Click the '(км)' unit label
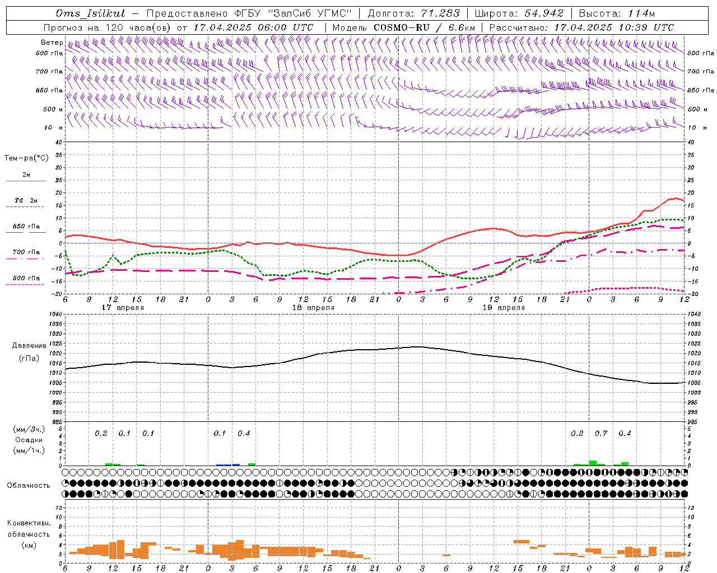Screen dimensions: 717x573 pyautogui.click(x=29, y=545)
